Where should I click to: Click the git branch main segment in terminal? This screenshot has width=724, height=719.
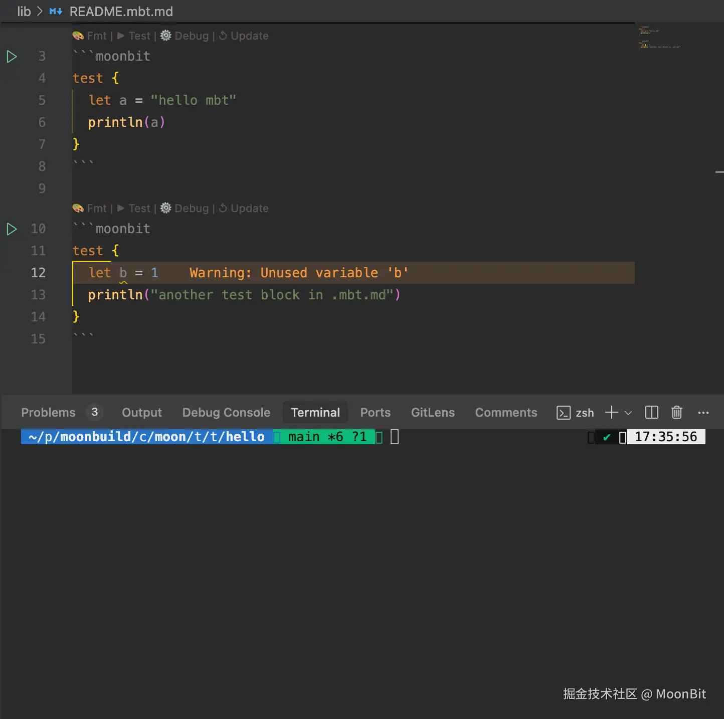(x=328, y=437)
